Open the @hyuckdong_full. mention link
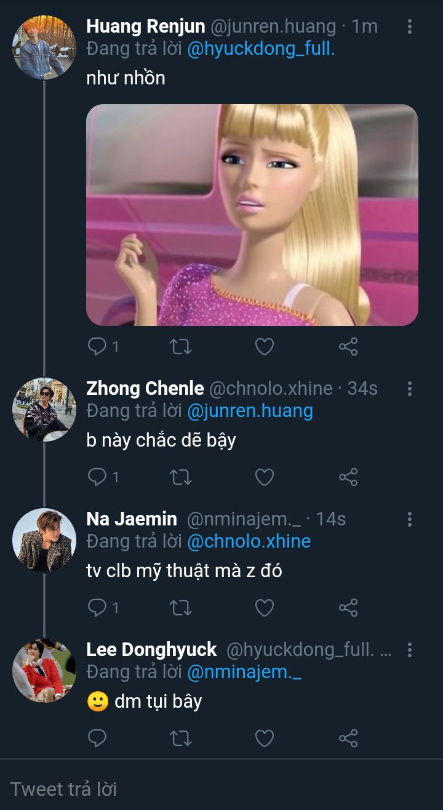The width and height of the screenshot is (443, 810). click(261, 49)
